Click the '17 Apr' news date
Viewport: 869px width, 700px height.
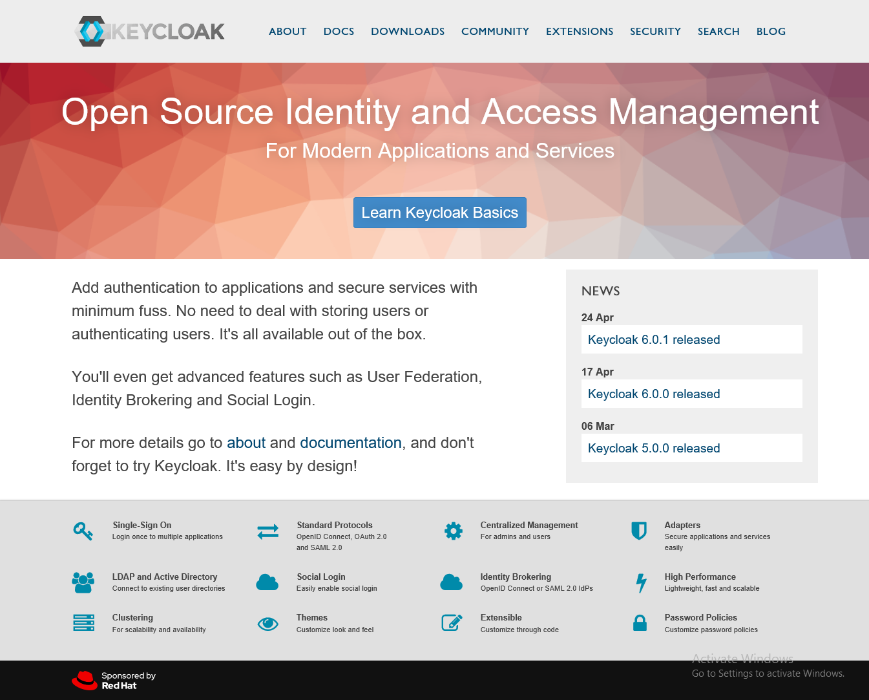tap(598, 372)
